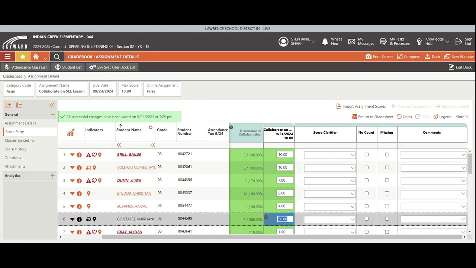Viewport: 476px width, 268px height.
Task: Click the Dock toolbar button
Action: 432,57
